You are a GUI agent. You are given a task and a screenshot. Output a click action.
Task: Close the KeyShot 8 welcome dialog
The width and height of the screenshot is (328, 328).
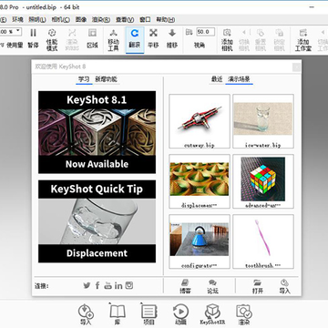click(296, 67)
